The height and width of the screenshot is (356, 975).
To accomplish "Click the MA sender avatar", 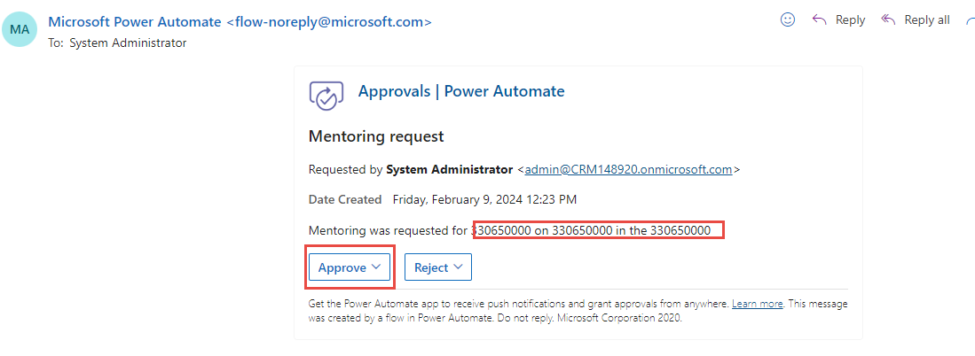I will pyautogui.click(x=21, y=29).
